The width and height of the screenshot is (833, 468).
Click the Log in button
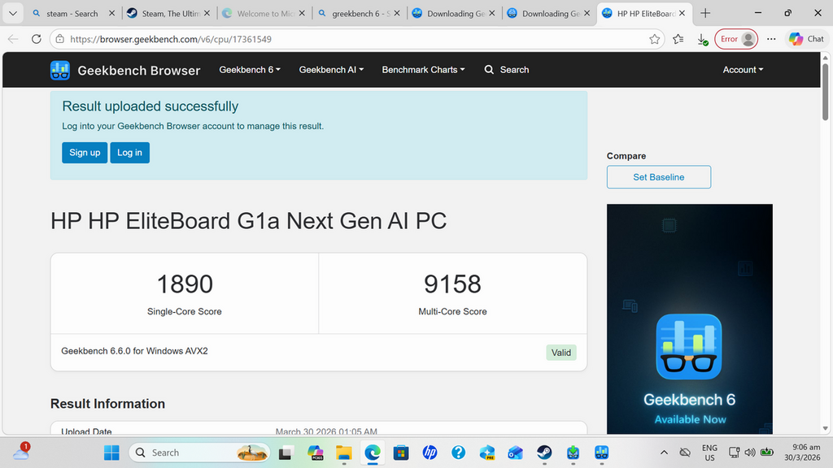point(129,153)
